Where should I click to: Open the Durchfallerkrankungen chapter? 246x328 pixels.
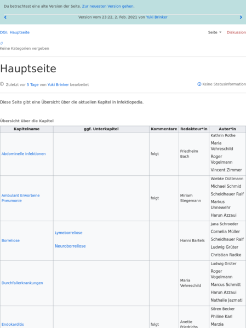pyautogui.click(x=22, y=283)
